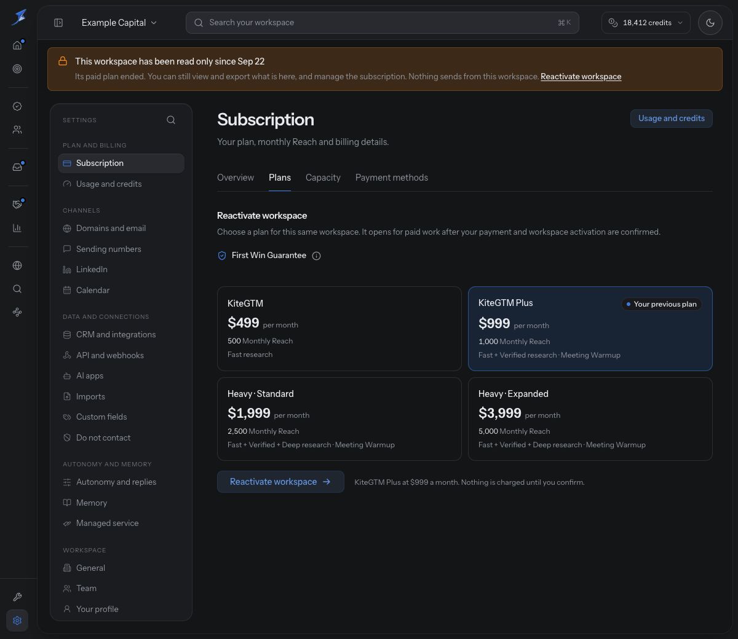Open the target icon in the rail
This screenshot has height=639, width=738.
click(17, 69)
